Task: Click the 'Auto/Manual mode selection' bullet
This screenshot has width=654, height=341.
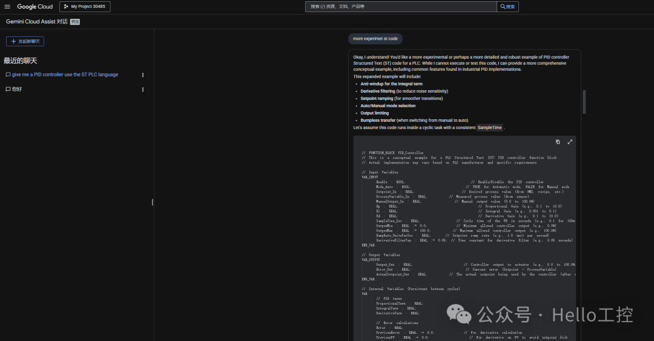Action: coord(388,105)
